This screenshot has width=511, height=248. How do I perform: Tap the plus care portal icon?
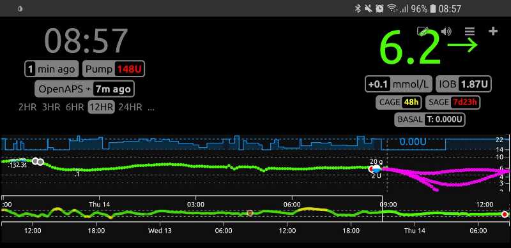pos(493,31)
